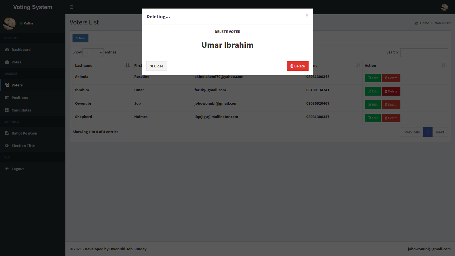This screenshot has height=256, width=455.
Task: Edit the Shepherd voter row
Action: [373, 118]
